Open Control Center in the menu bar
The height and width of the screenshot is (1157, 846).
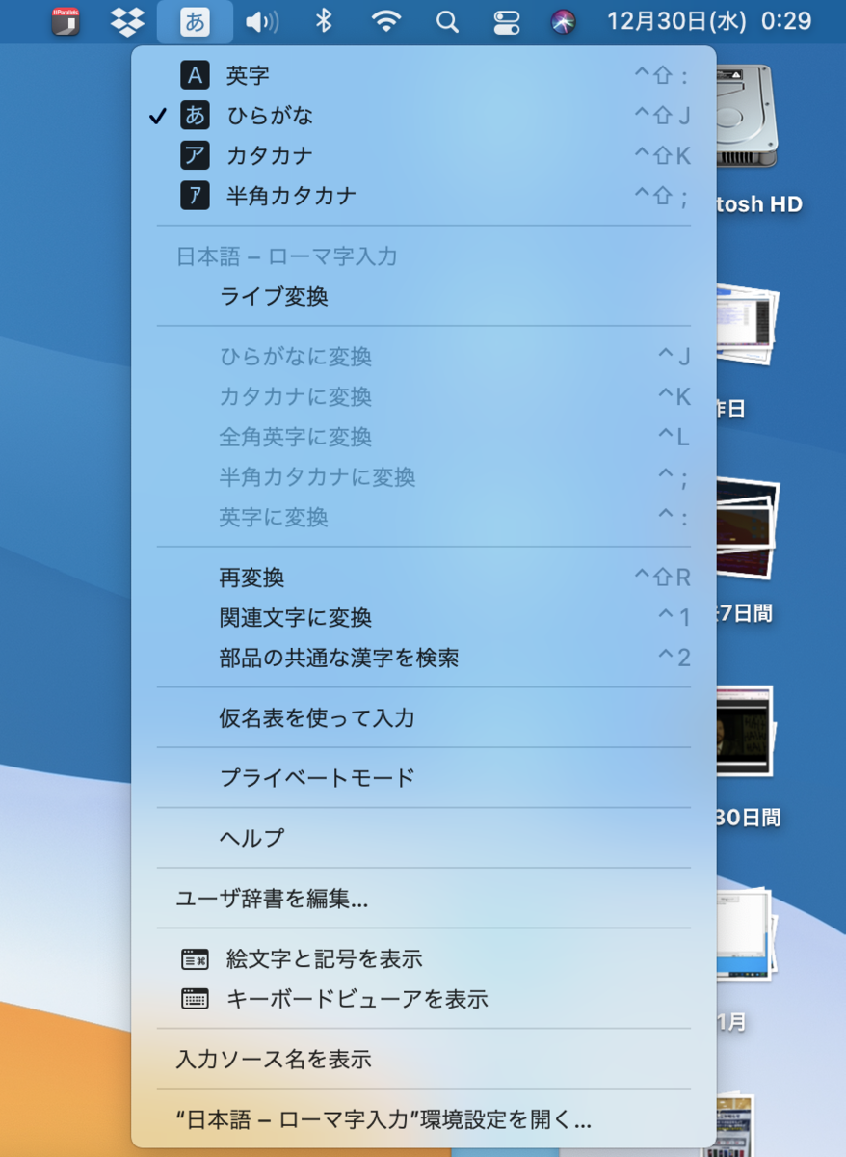[505, 20]
